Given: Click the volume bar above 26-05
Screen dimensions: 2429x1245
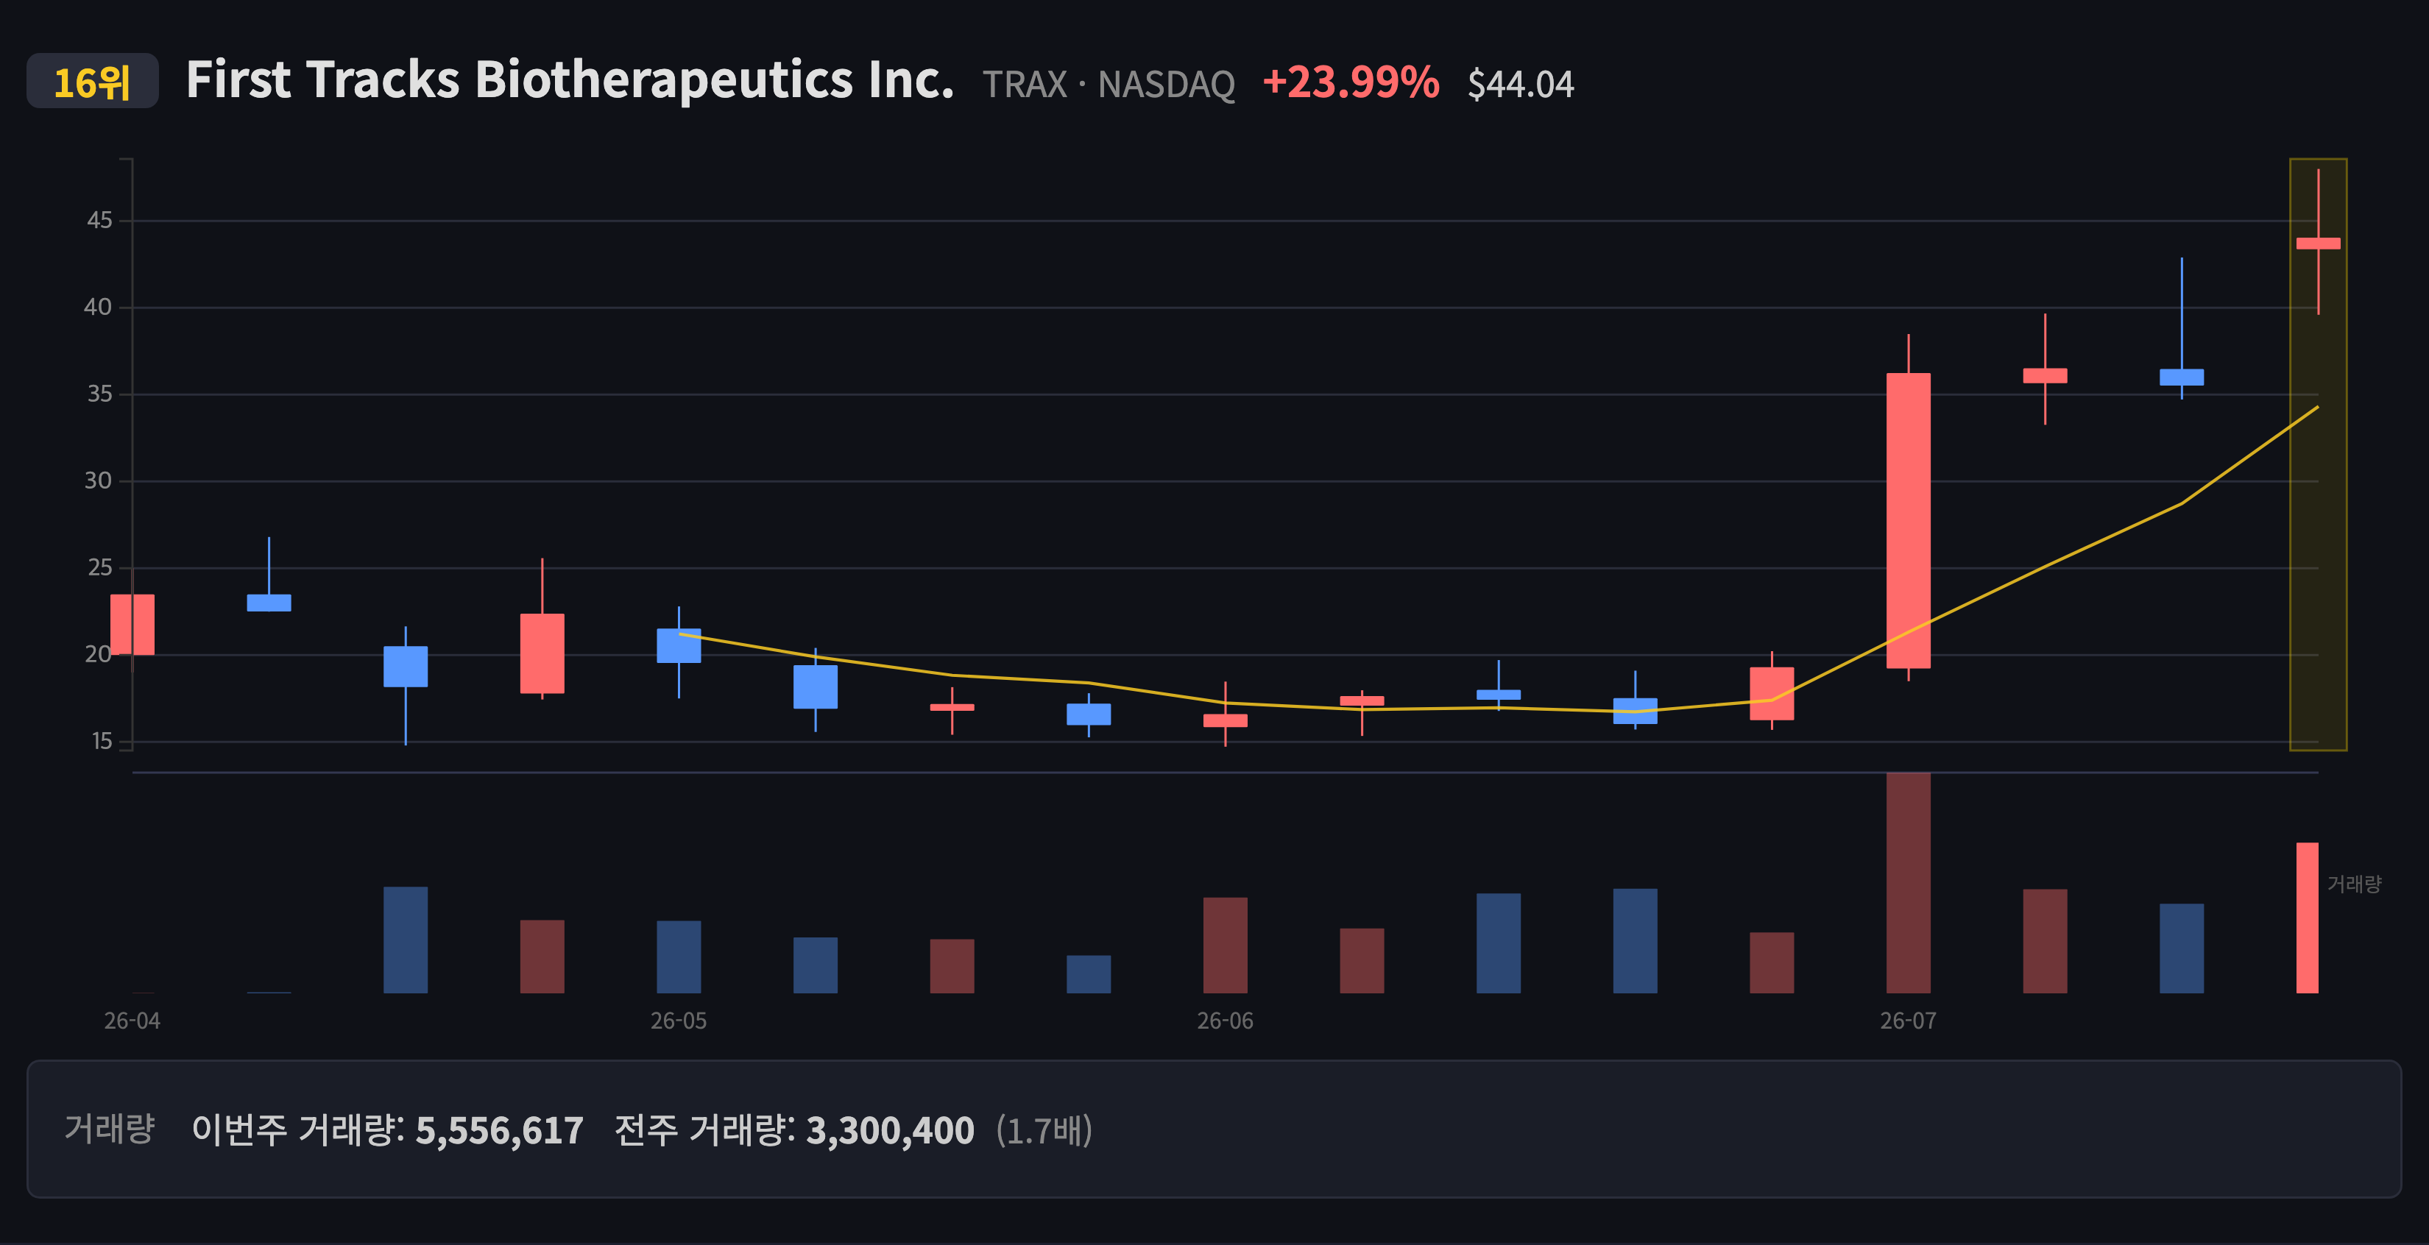Looking at the screenshot, I should [x=678, y=957].
